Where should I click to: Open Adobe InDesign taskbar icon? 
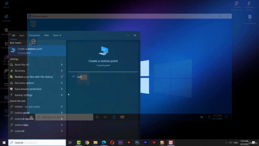pos(154,142)
